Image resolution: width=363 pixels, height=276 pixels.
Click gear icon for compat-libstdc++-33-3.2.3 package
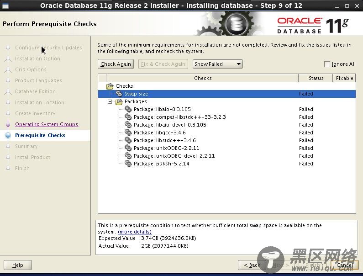pos(128,117)
